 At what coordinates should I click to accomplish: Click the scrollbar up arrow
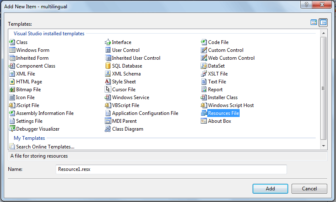[324, 33]
